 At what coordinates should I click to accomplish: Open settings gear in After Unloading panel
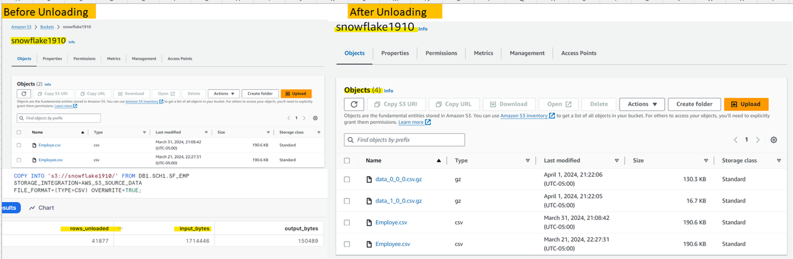[x=774, y=140]
